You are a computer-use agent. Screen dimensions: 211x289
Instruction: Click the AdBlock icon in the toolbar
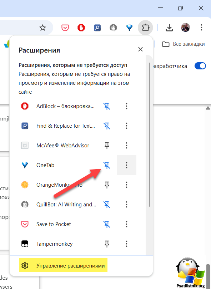pos(81,28)
